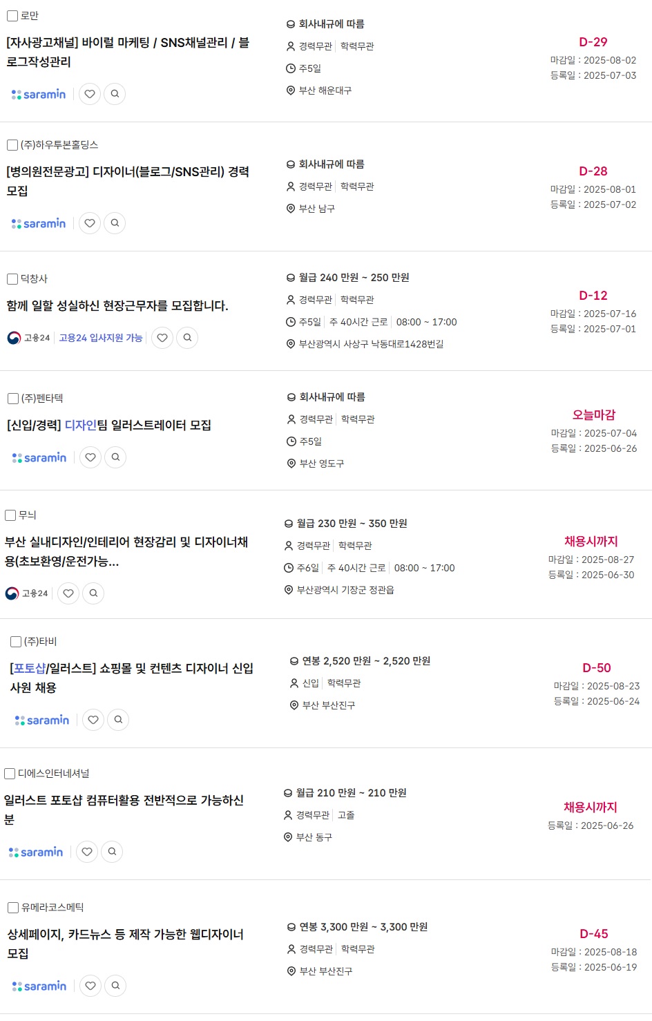Open the 디자인팀 일러스트레이터 모집 job title
This screenshot has width=652, height=1021.
[x=109, y=426]
